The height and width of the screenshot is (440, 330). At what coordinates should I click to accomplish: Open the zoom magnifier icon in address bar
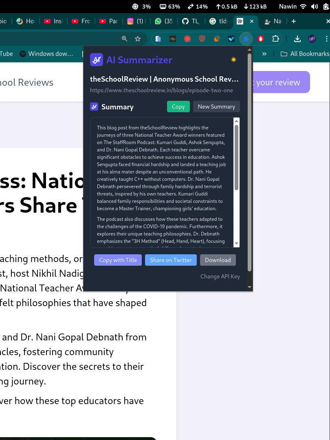point(125,39)
